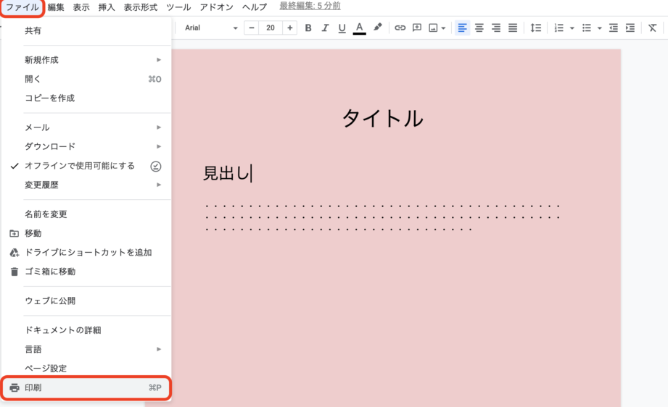Align text to the right
The image size is (668, 407).
coord(496,28)
